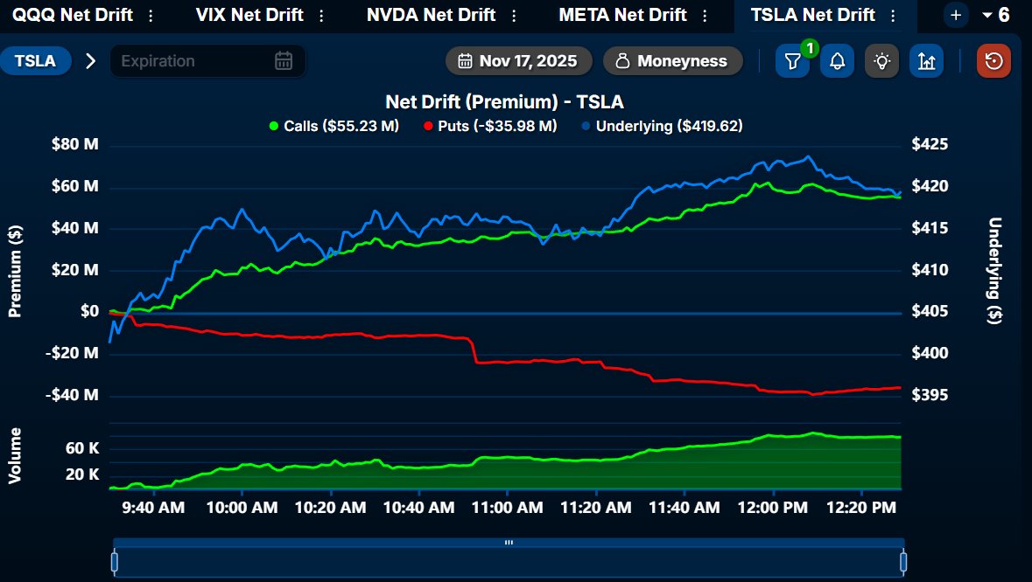Open the Nov 17, 2025 date selector
The image size is (1032, 582).
click(x=519, y=61)
